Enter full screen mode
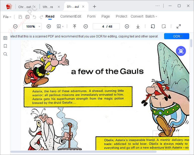Viewport: 194px width, 155px height. click(x=178, y=26)
